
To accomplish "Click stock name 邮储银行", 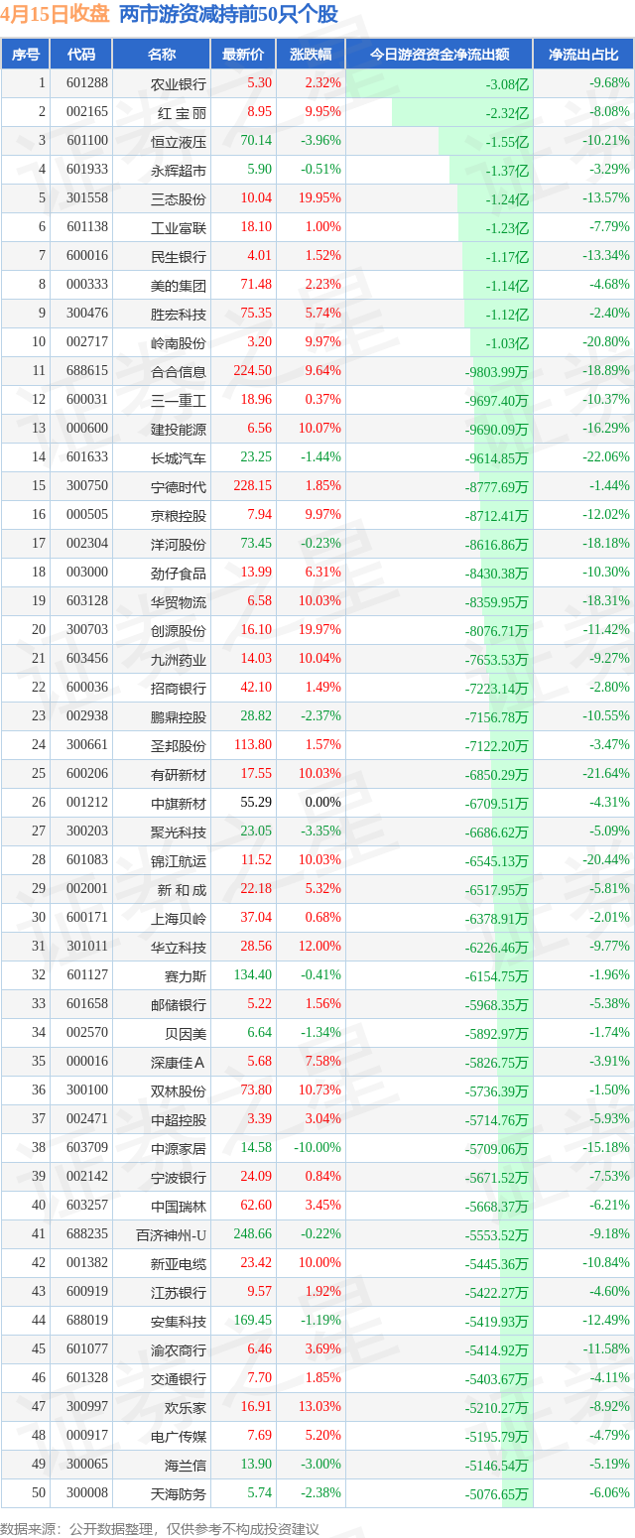I will [179, 1004].
